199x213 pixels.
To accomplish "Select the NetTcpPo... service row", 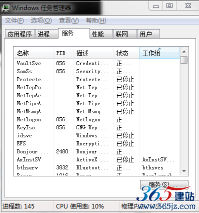I will (96, 87).
